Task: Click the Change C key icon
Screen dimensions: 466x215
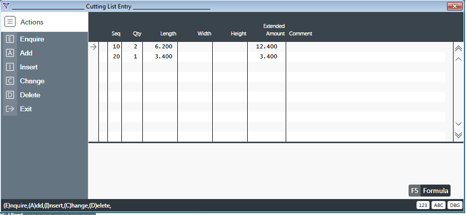Action: pyautogui.click(x=10, y=81)
